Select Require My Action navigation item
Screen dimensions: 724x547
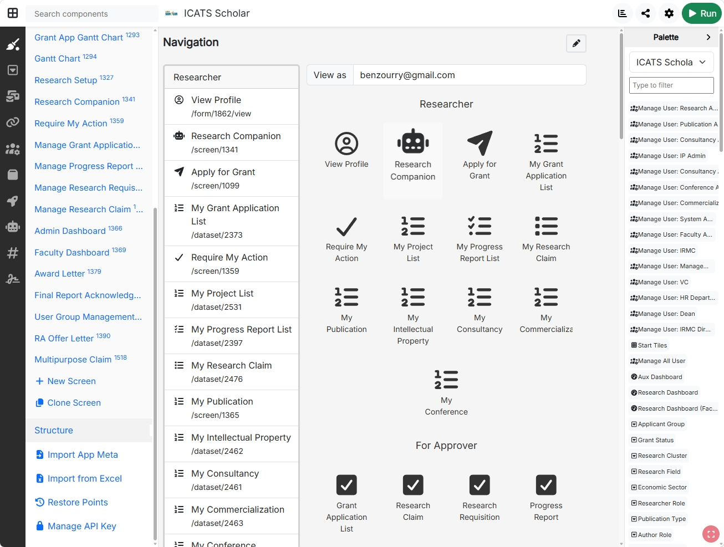232,264
